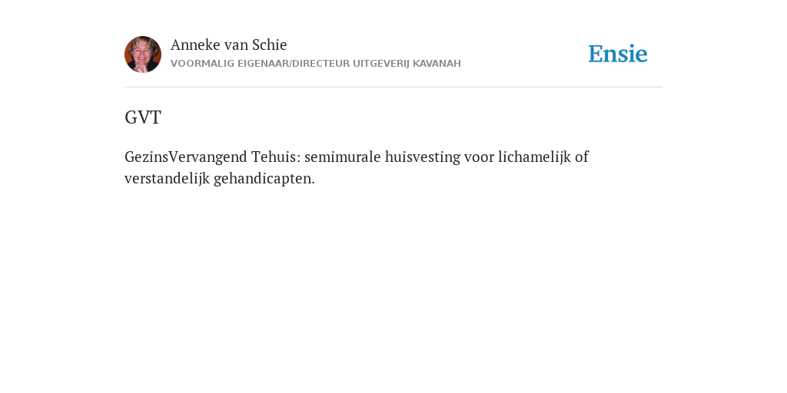
Task: Click Anneke van Schie's profile photo
Action: pos(143,54)
